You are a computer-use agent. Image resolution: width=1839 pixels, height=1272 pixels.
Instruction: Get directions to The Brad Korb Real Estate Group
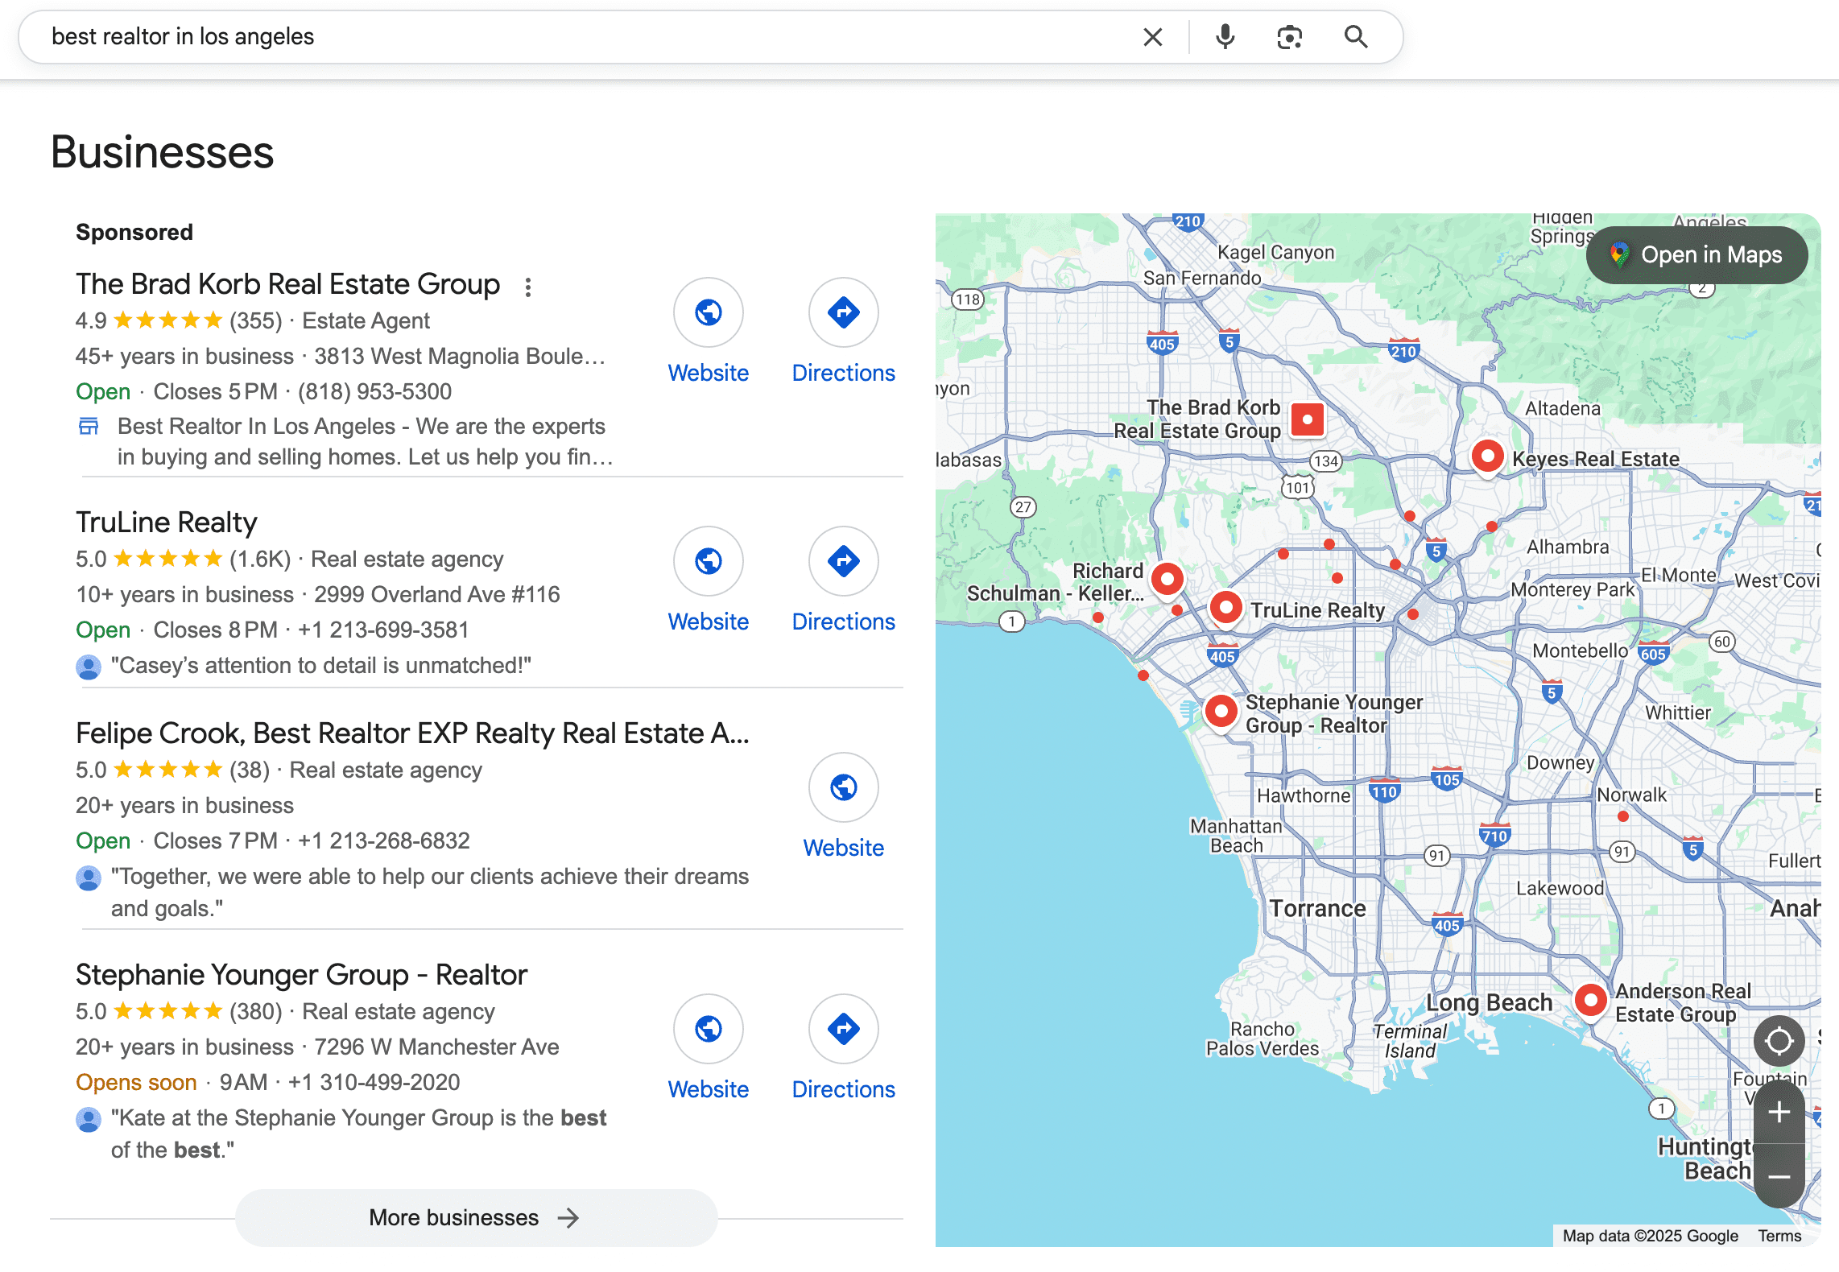click(x=844, y=312)
